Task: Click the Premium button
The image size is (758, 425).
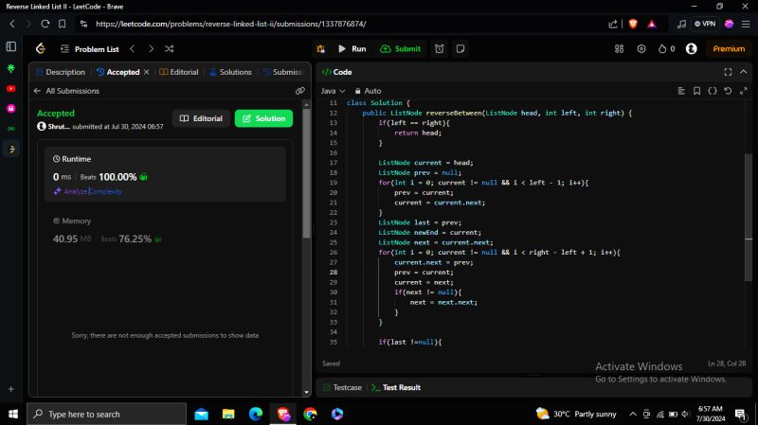Action: (x=729, y=49)
